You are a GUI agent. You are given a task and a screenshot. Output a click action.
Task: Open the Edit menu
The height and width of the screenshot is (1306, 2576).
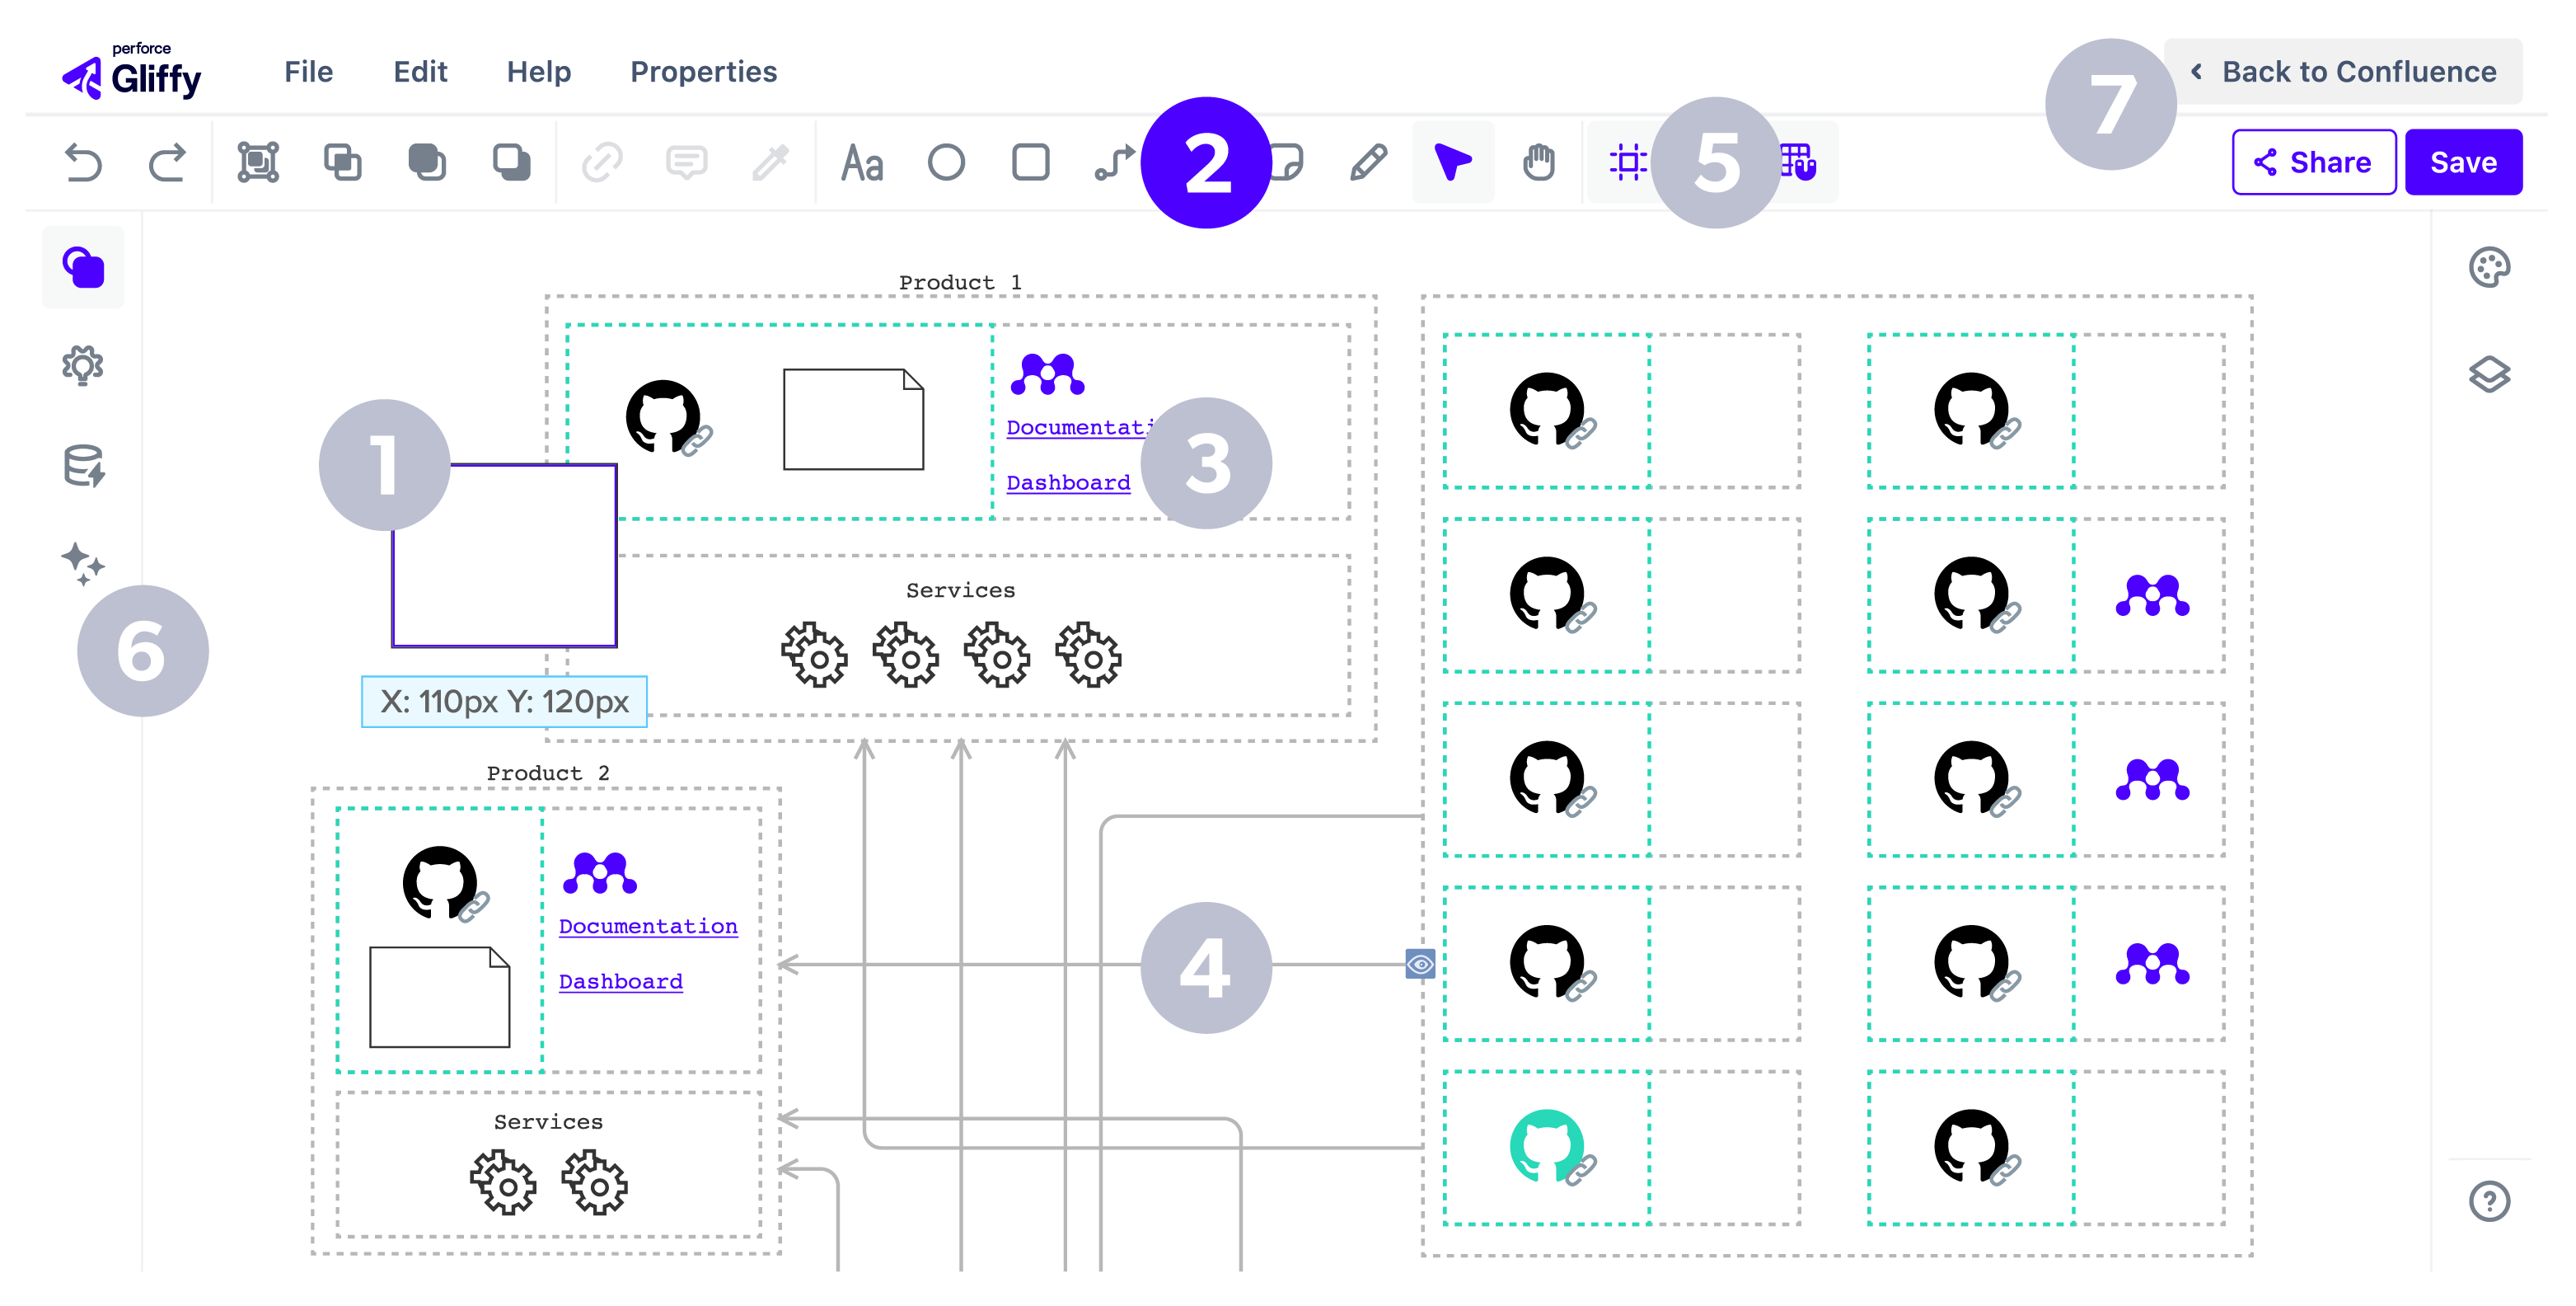coord(420,72)
